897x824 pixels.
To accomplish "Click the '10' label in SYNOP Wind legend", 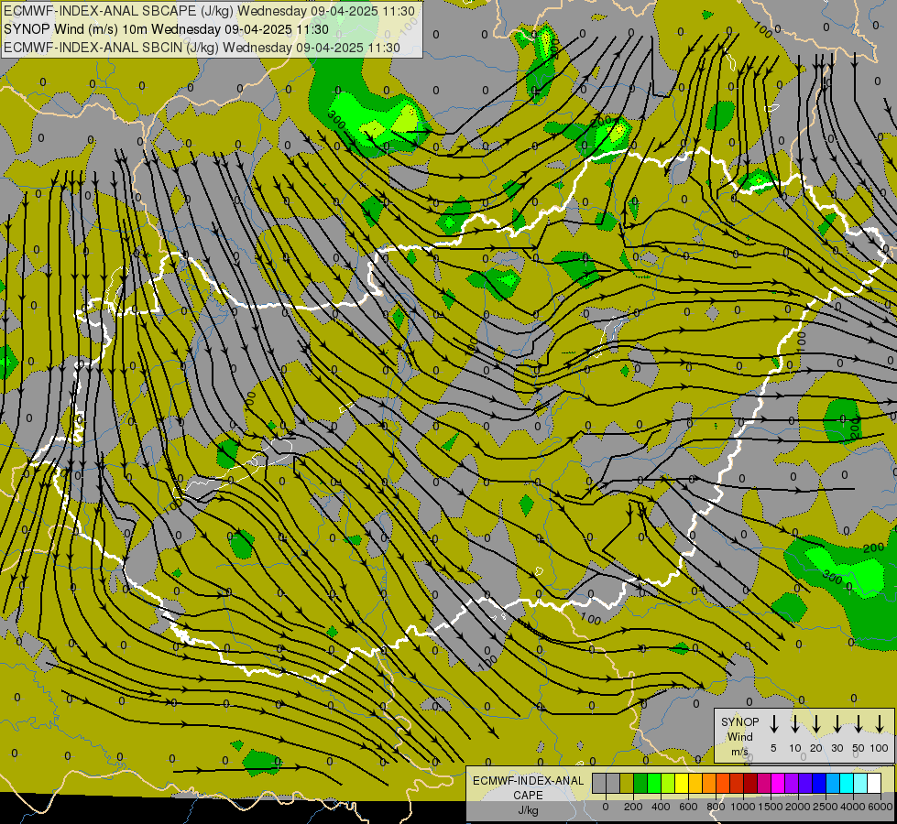I will point(795,748).
